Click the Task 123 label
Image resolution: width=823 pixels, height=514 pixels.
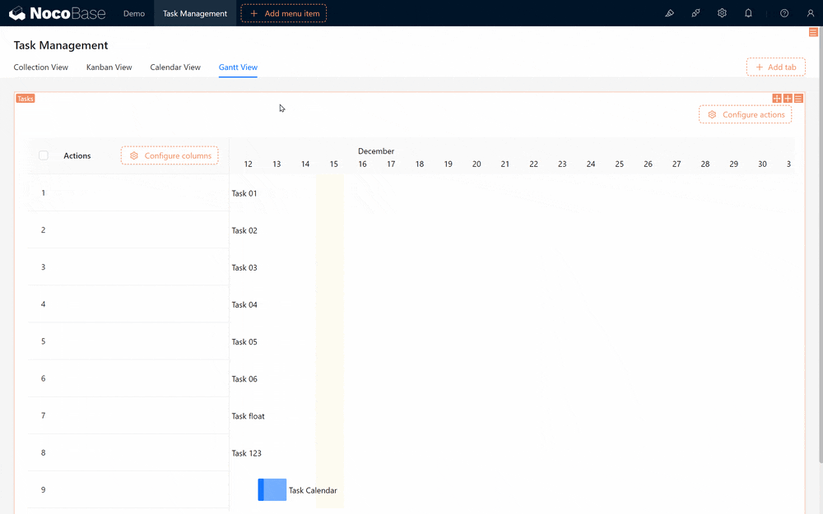point(246,453)
